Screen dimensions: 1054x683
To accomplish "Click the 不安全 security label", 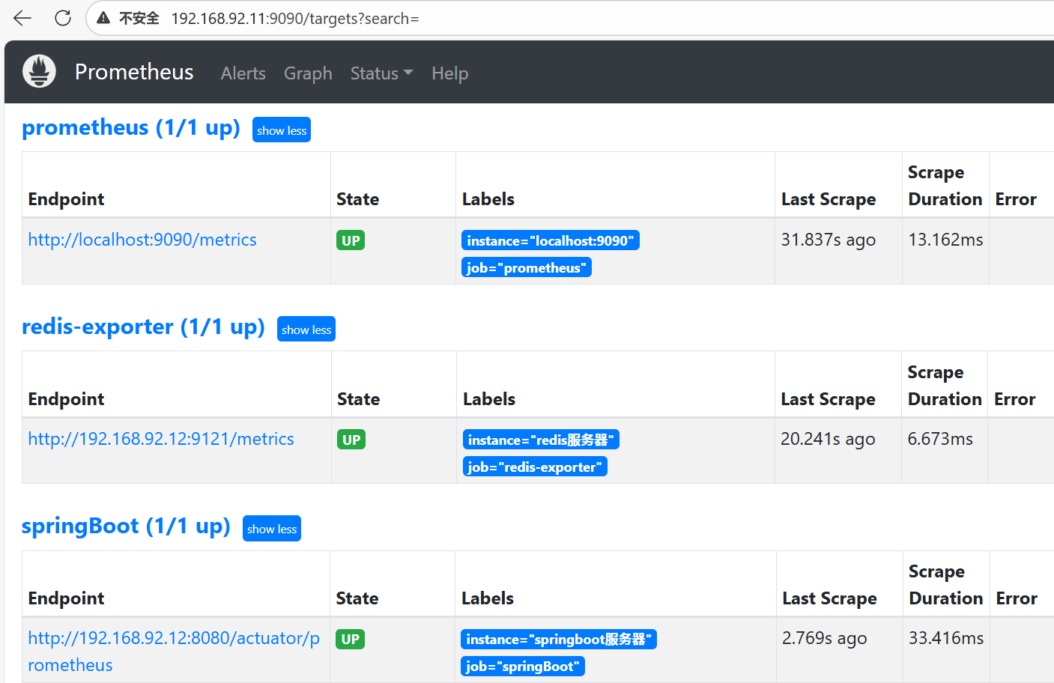I will coord(139,18).
